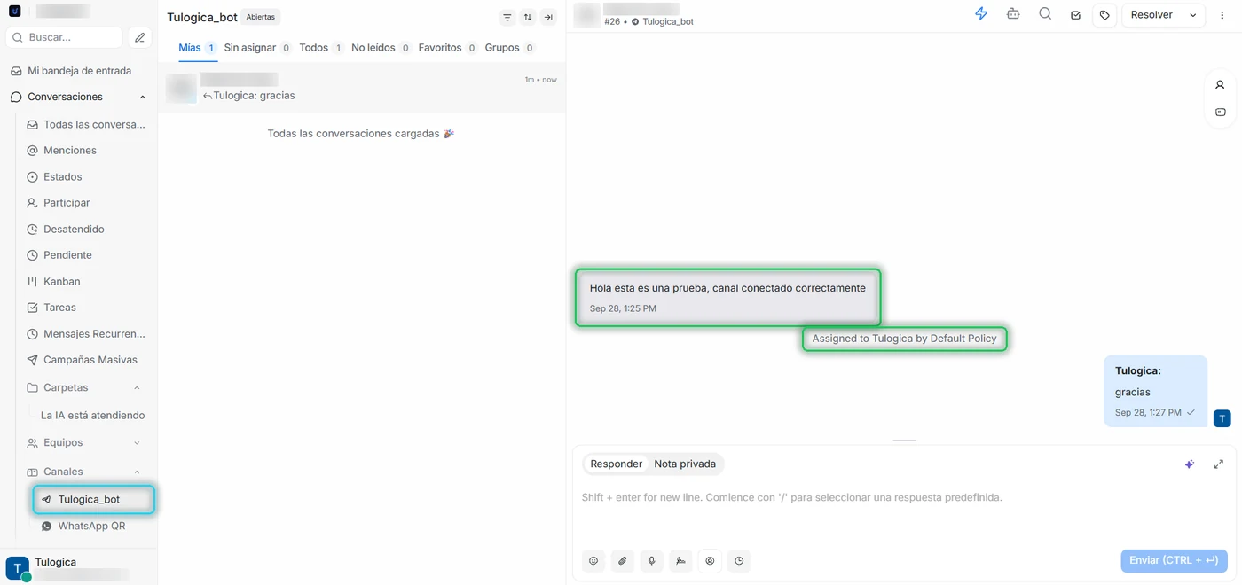The image size is (1242, 585).
Task: Click the microphone record audio icon
Action: (652, 561)
